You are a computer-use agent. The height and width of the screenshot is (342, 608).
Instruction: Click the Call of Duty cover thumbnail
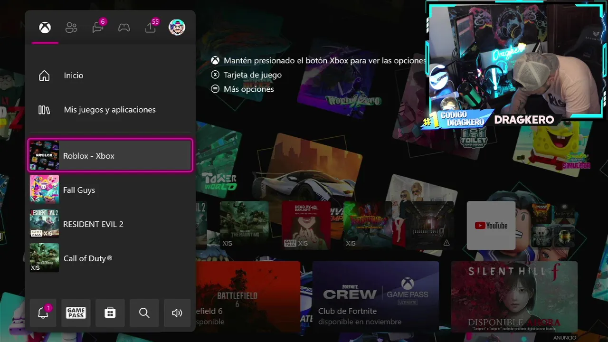44,258
